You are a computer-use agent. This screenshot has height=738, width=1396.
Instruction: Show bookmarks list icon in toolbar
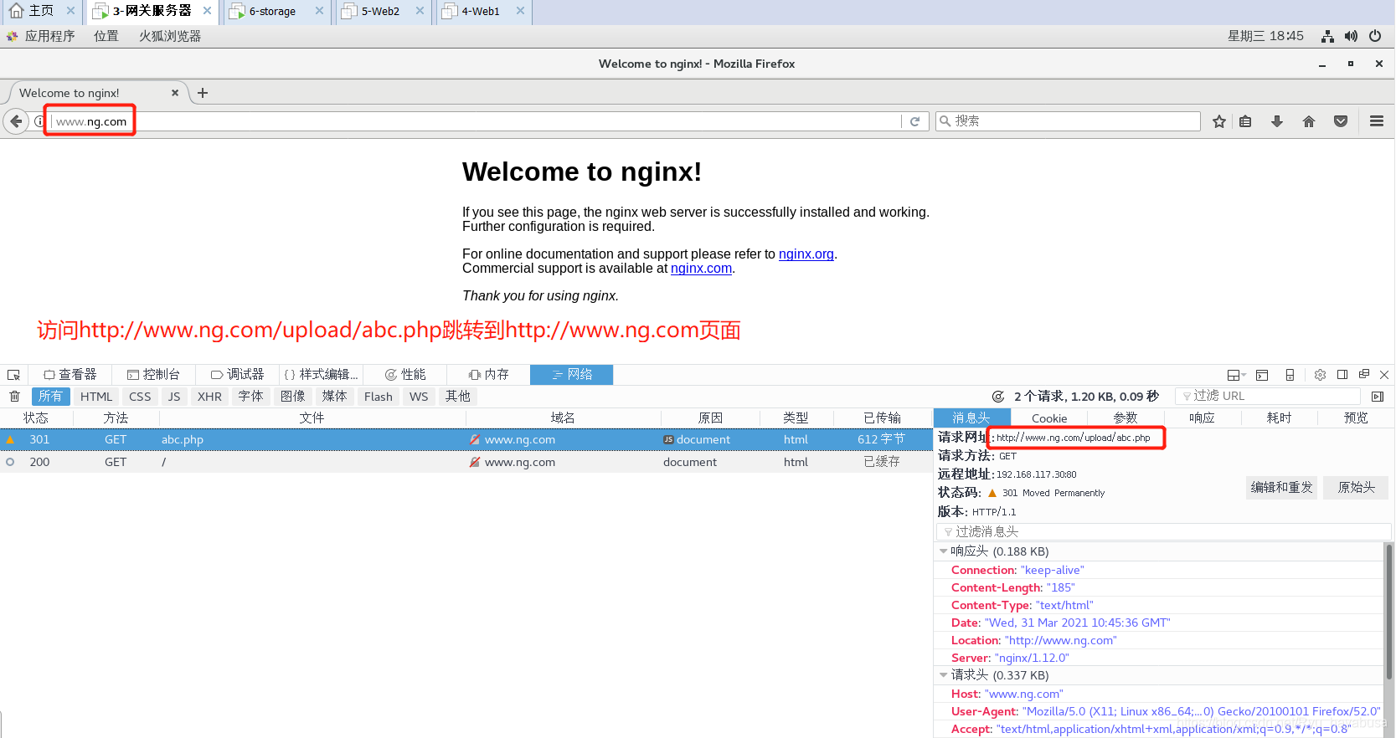pyautogui.click(x=1245, y=121)
